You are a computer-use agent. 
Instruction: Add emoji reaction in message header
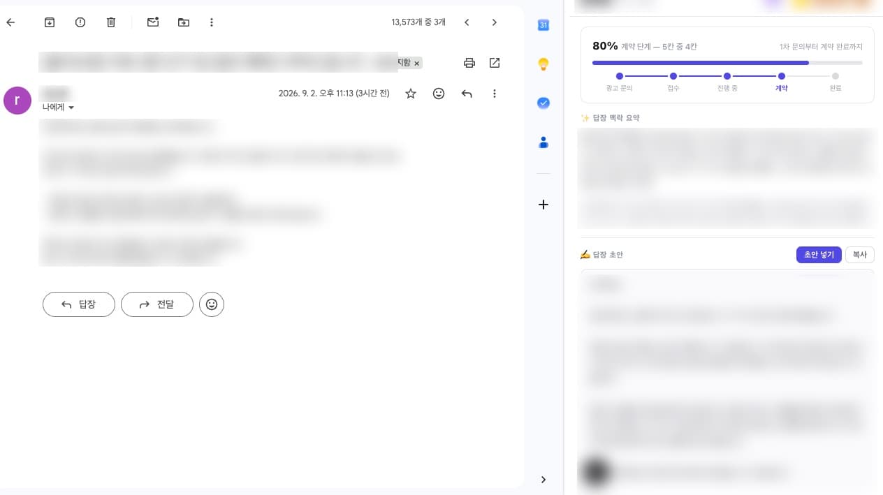pyautogui.click(x=439, y=94)
